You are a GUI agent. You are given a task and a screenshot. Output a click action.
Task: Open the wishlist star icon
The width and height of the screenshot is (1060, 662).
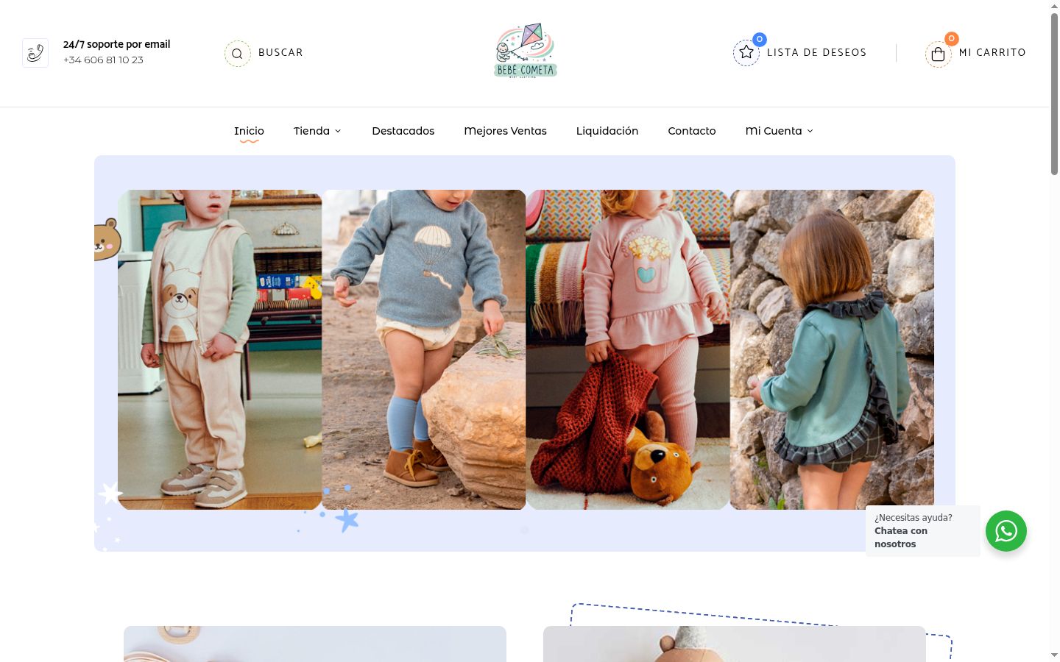click(x=746, y=53)
